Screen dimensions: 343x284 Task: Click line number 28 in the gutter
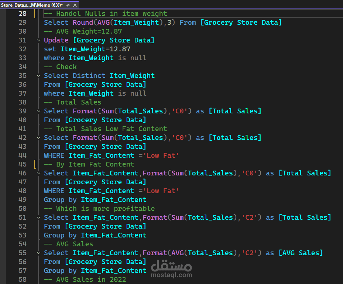click(x=22, y=14)
